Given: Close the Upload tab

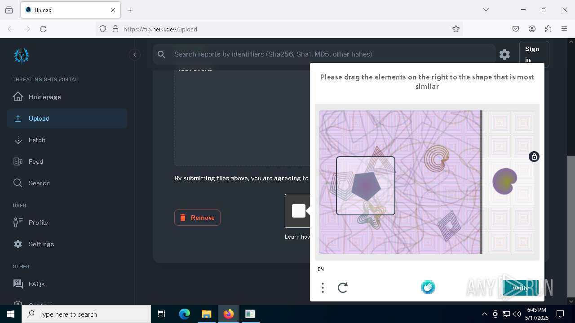Looking at the screenshot, I should [x=113, y=10].
